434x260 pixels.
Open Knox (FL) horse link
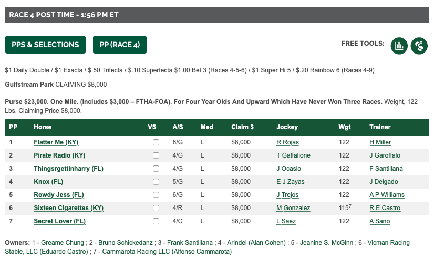point(48,182)
